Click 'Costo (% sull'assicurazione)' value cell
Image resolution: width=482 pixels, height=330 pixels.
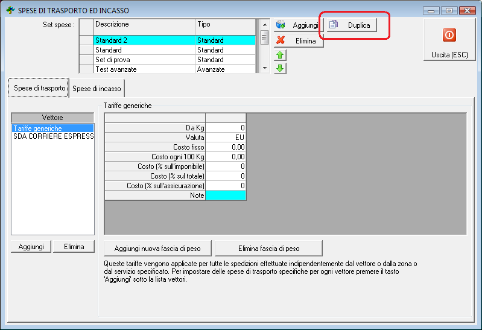(x=226, y=186)
